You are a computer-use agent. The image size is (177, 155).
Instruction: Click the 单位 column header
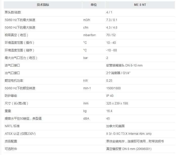pos(94,5)
